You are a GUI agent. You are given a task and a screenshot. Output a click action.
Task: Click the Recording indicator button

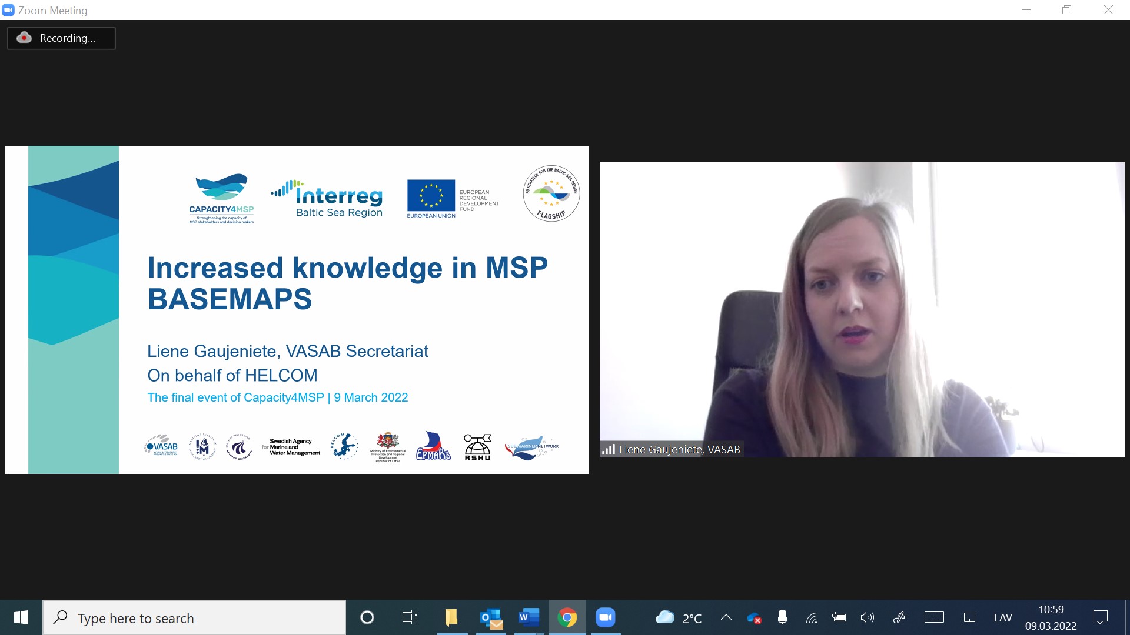[x=61, y=38]
